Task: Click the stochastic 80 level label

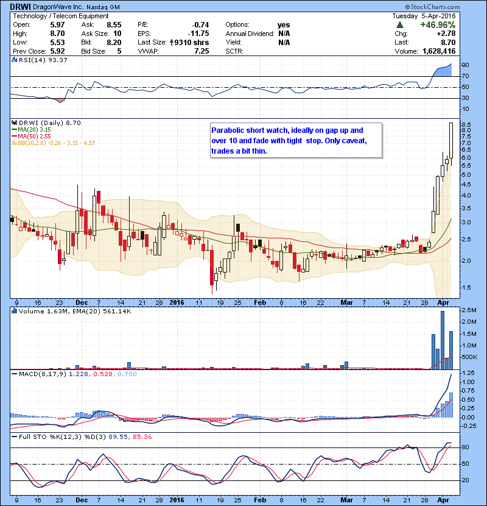Action: (466, 447)
